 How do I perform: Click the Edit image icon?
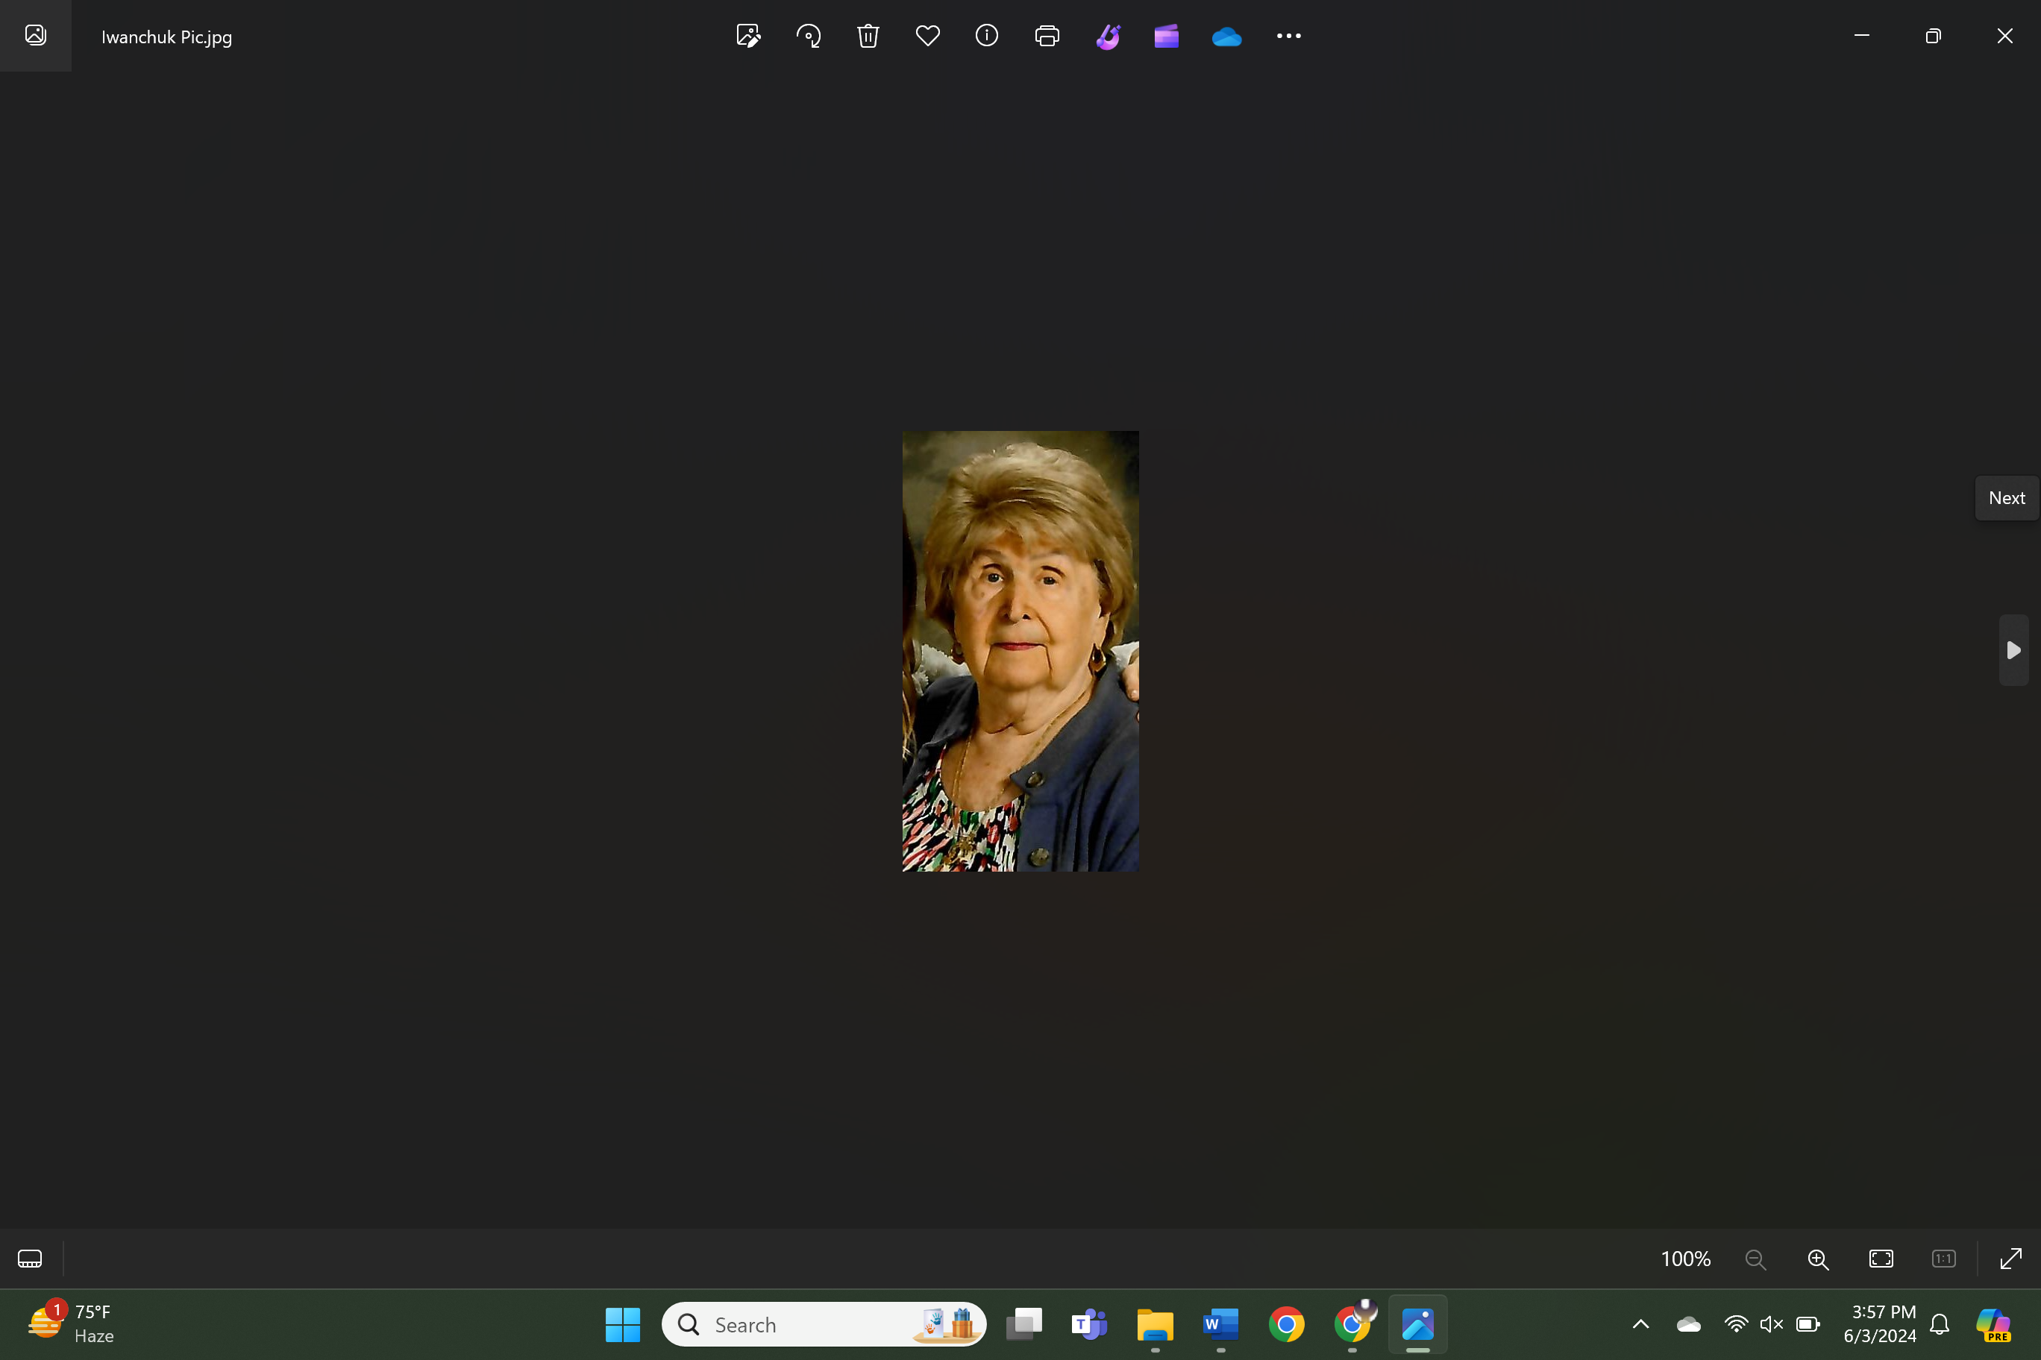tap(748, 36)
